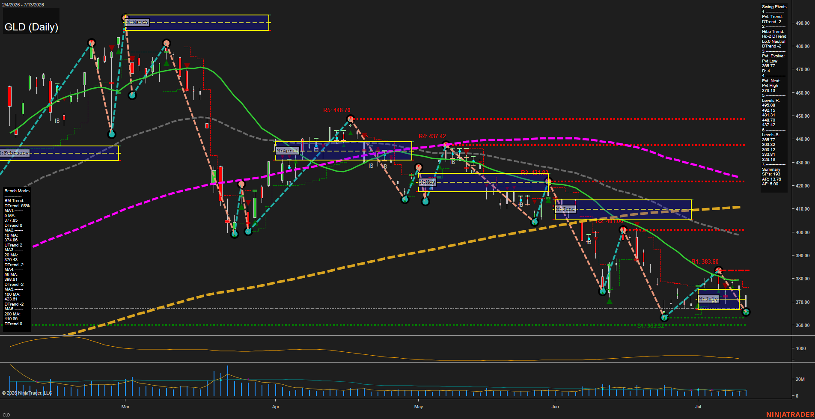Click the 20M volume axis value
The height and width of the screenshot is (419, 815).
pos(800,379)
